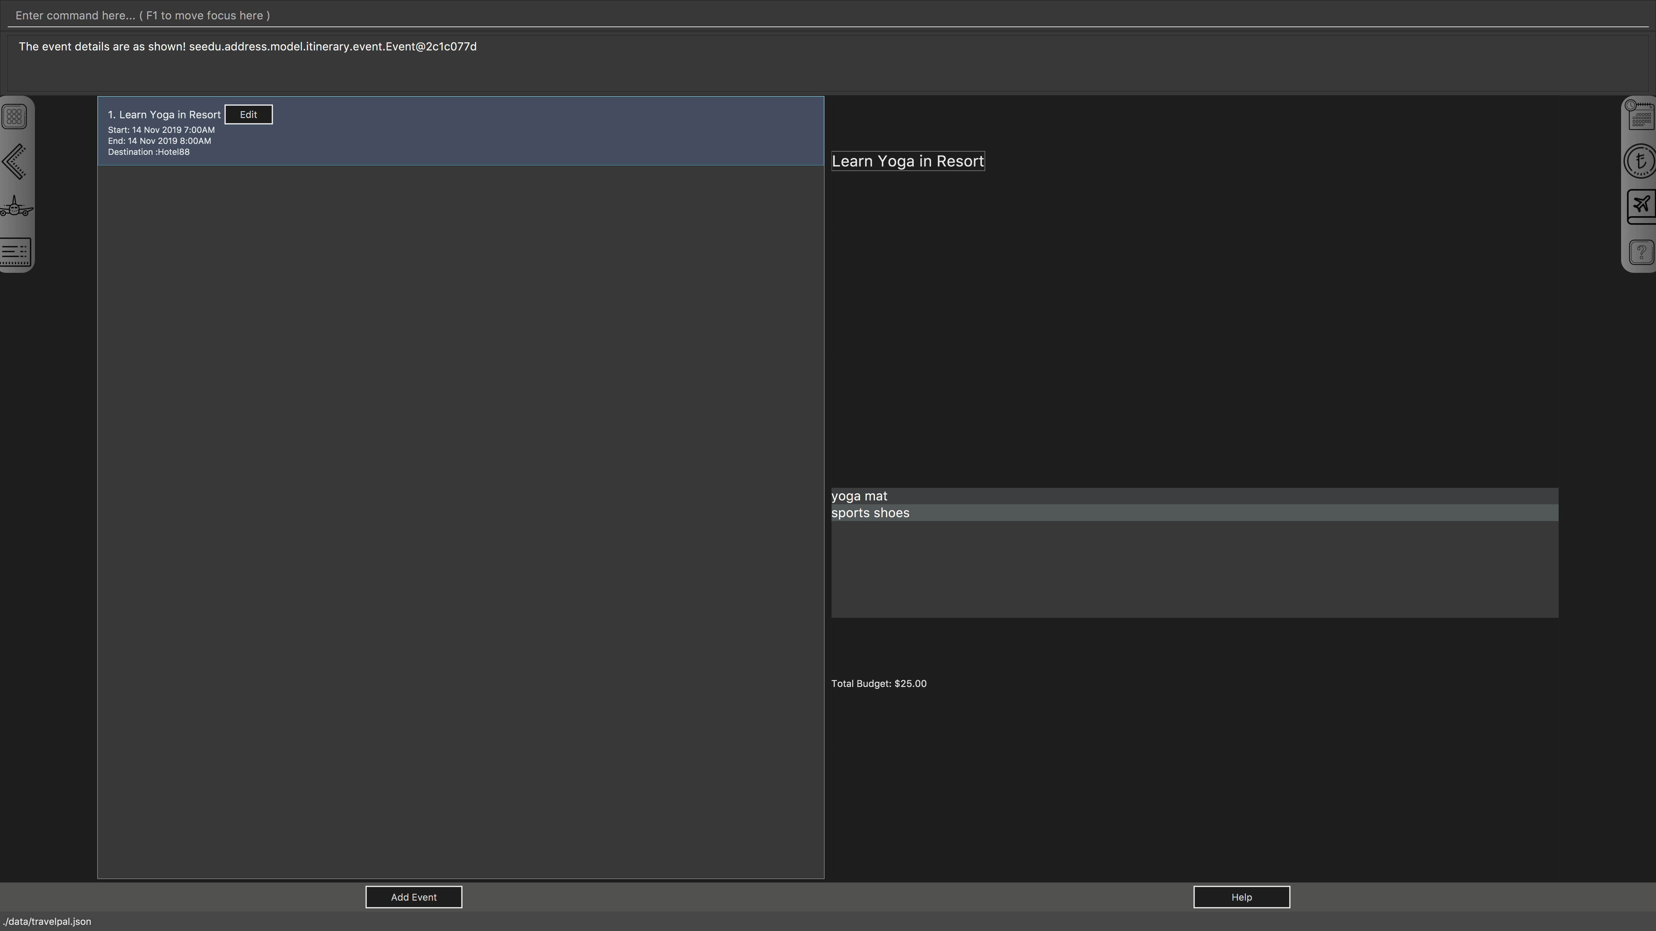Click './data/travelpal.json' status bar path

click(46, 921)
